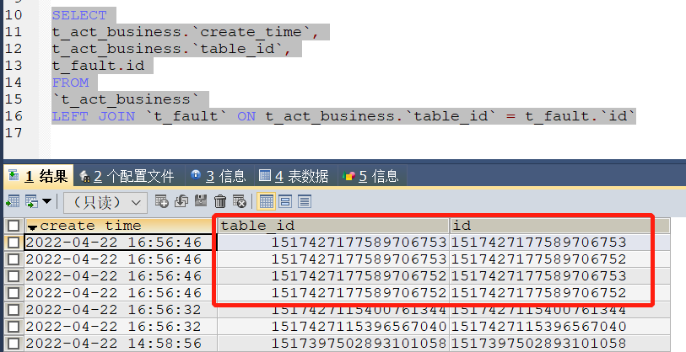Check the first 16:56:46 row's checkbox
686x352 pixels.
(14, 243)
